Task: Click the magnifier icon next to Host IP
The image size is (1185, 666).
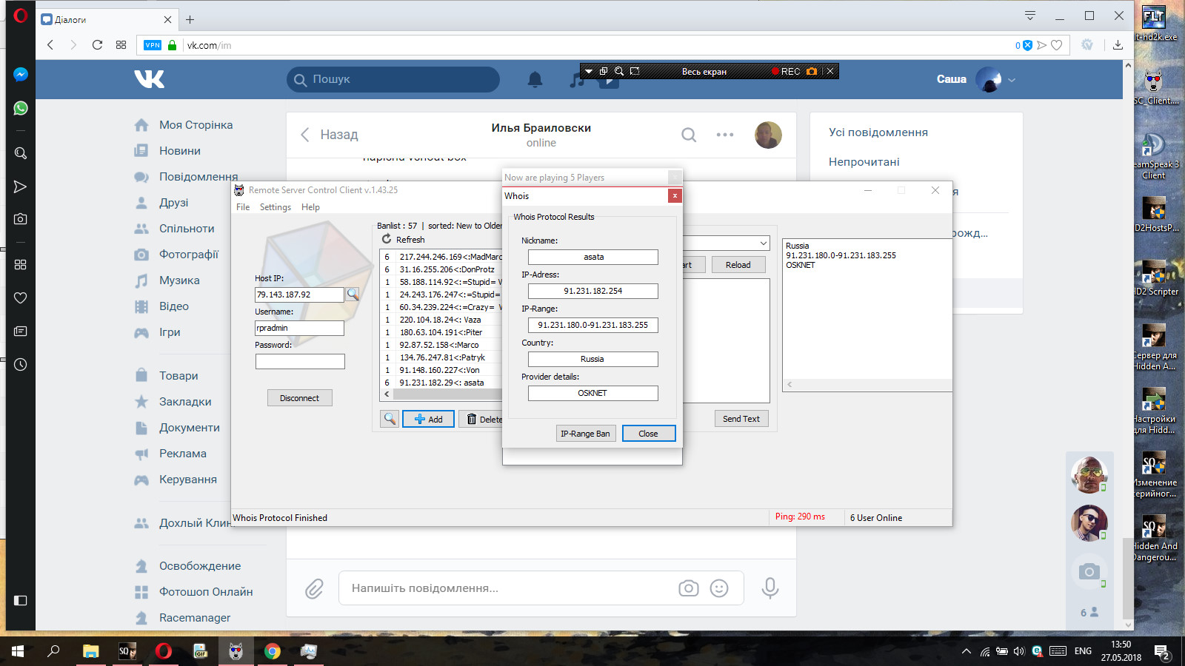Action: pyautogui.click(x=353, y=295)
